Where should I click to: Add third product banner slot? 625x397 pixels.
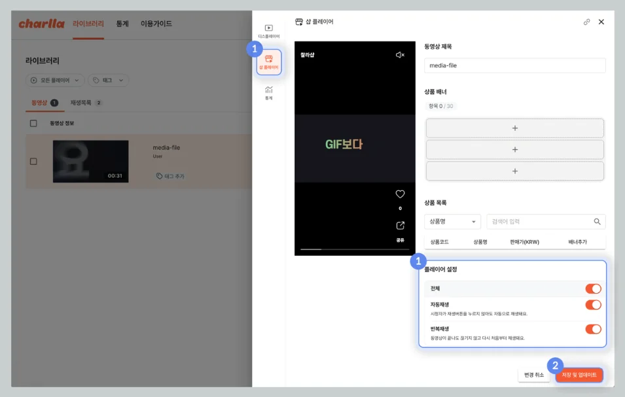pyautogui.click(x=514, y=171)
